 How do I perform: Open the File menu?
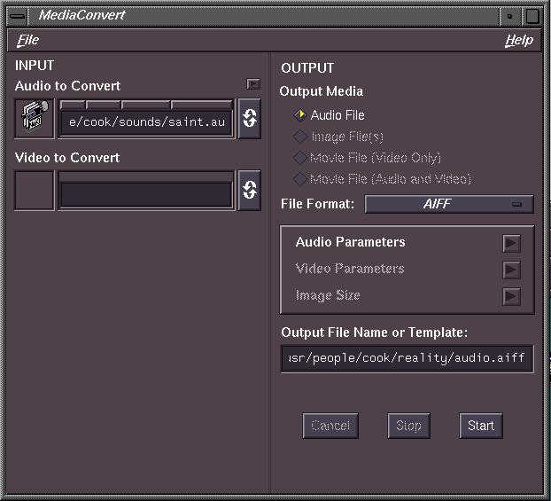(x=28, y=41)
